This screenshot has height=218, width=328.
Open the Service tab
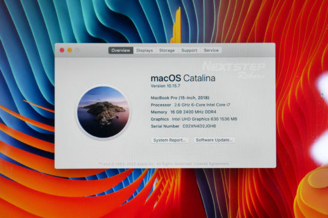click(x=211, y=50)
